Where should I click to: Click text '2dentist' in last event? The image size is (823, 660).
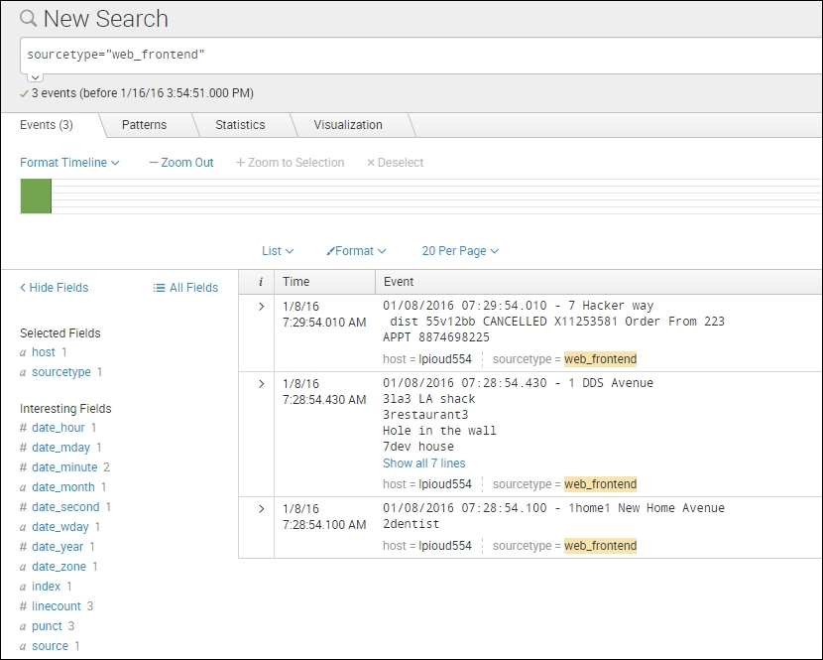[411, 524]
